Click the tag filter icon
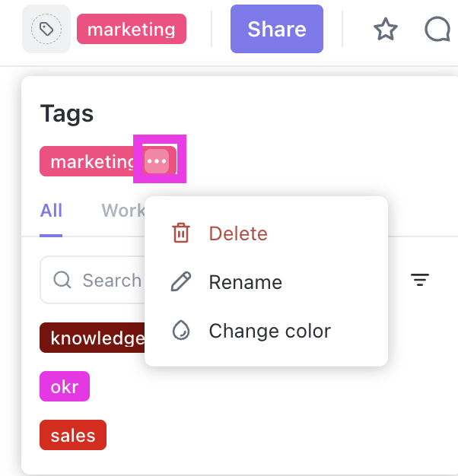Viewport: 458px width, 476px height. click(x=420, y=281)
